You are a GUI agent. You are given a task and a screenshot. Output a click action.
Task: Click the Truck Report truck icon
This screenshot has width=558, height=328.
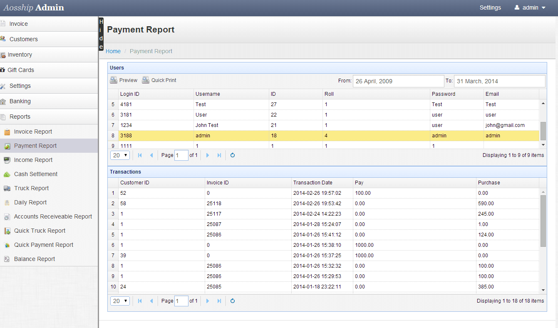[7, 188]
